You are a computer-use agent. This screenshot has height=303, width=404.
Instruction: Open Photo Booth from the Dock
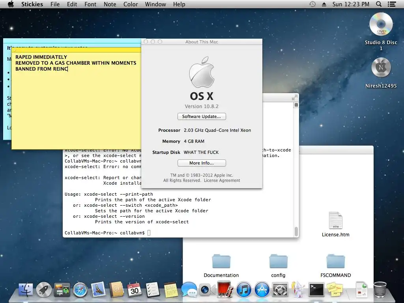225,290
